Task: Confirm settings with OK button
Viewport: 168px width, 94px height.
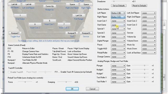Action: 72,89
